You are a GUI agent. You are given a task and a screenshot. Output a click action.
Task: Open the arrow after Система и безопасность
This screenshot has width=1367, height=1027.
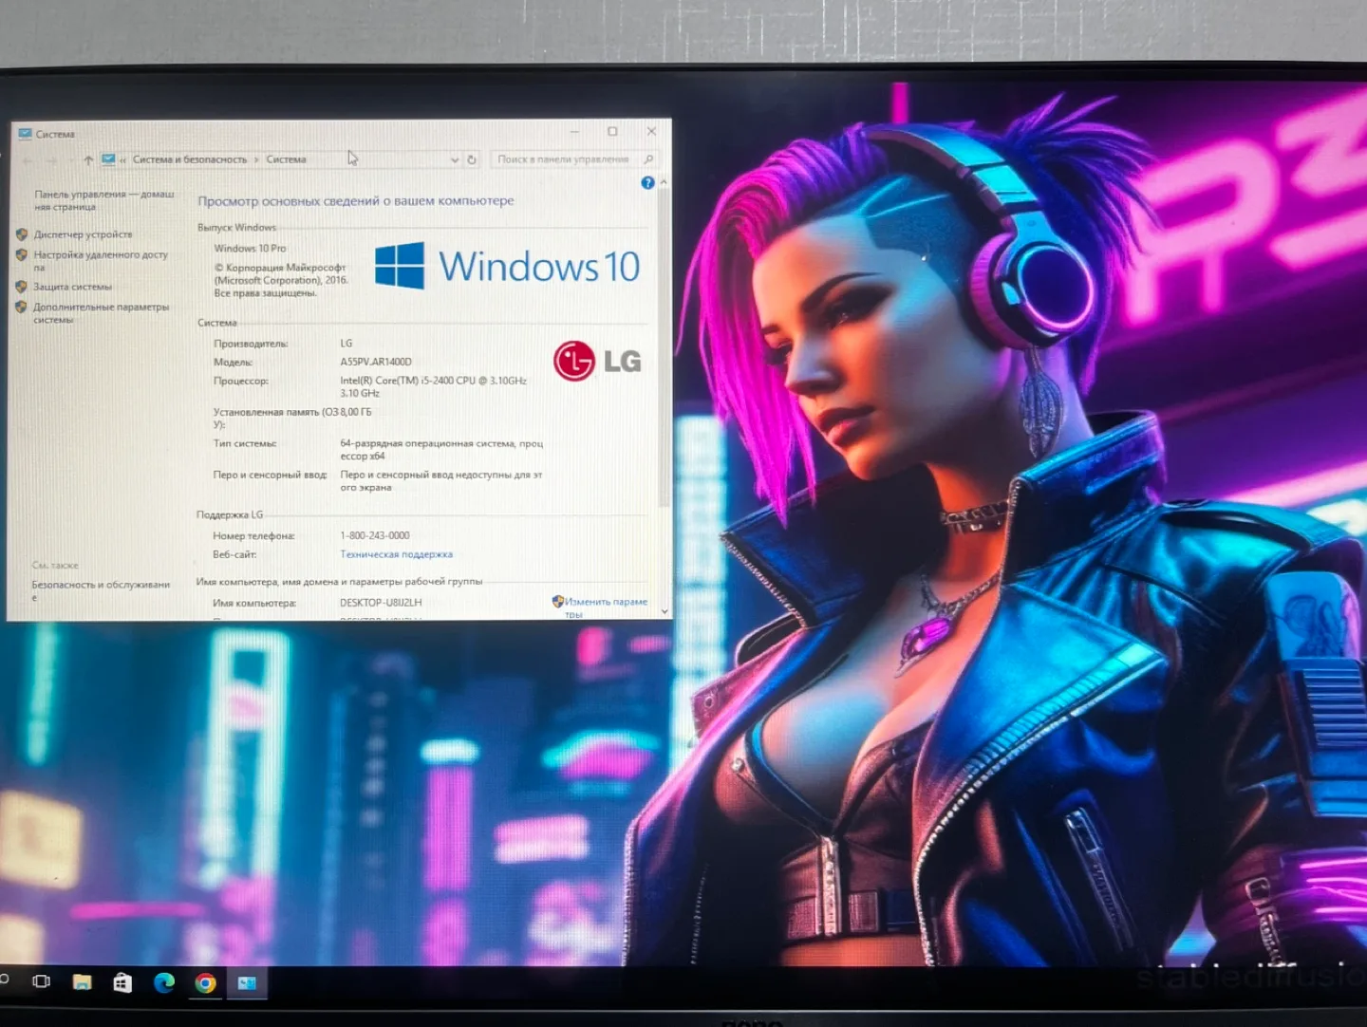click(256, 159)
